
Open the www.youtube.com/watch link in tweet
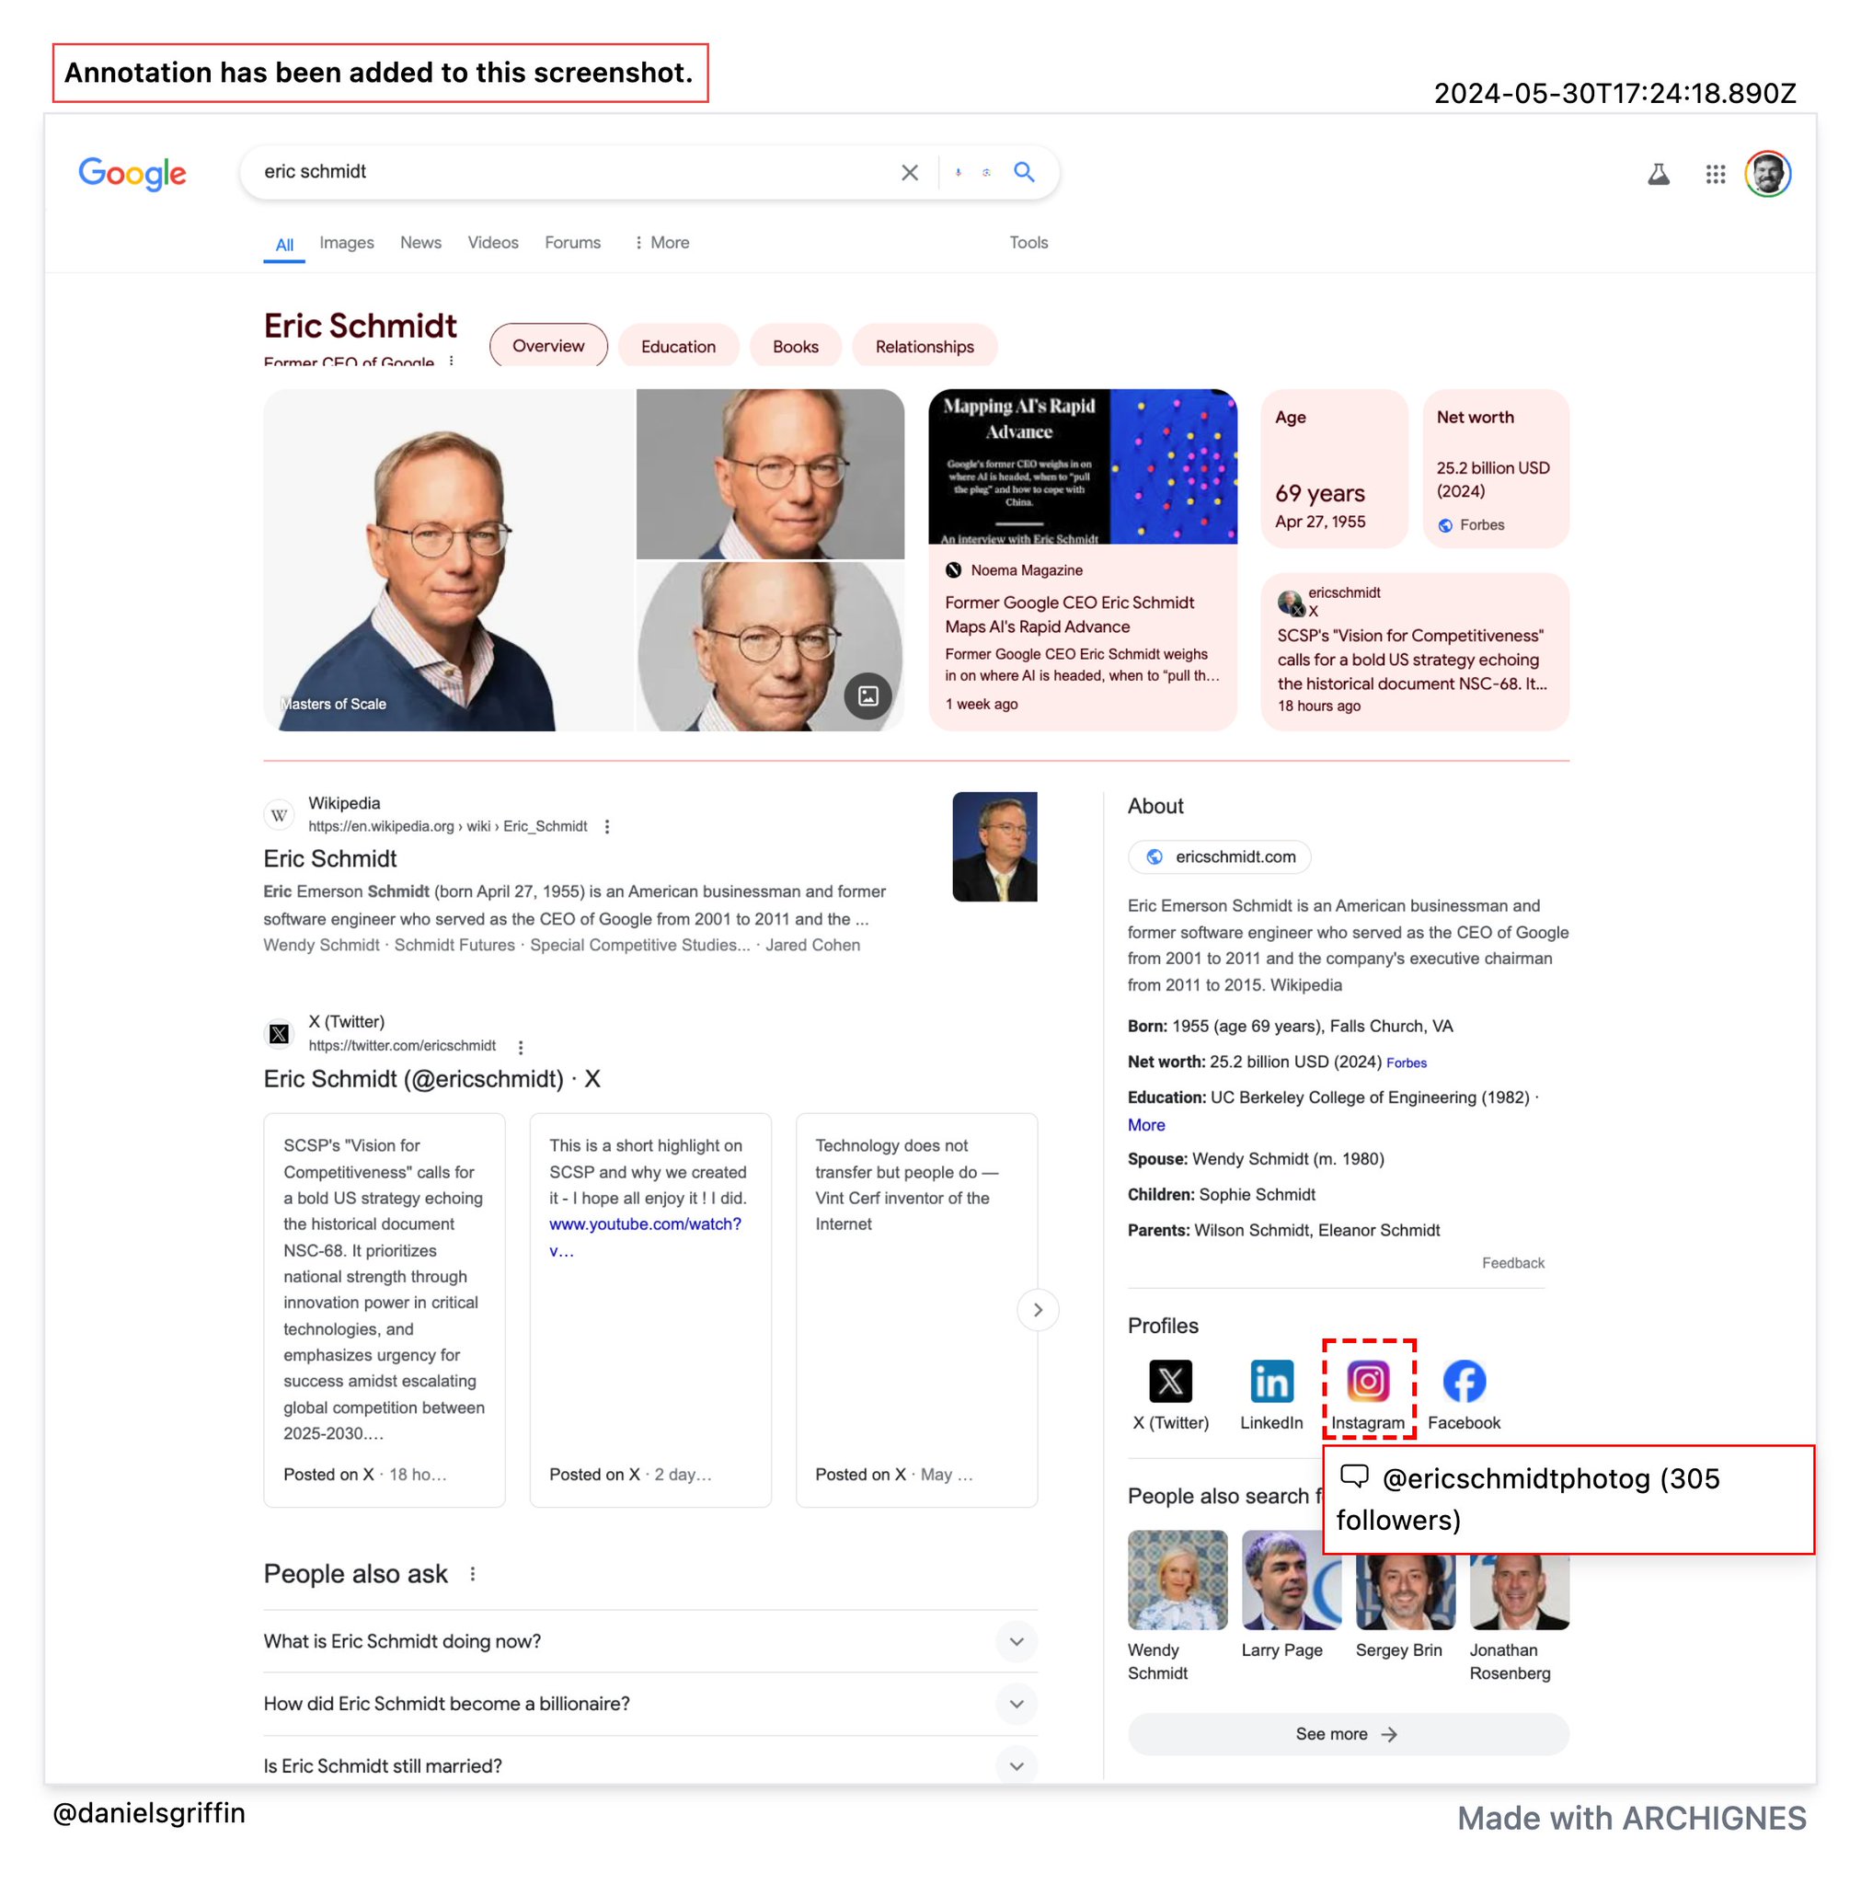point(645,1236)
